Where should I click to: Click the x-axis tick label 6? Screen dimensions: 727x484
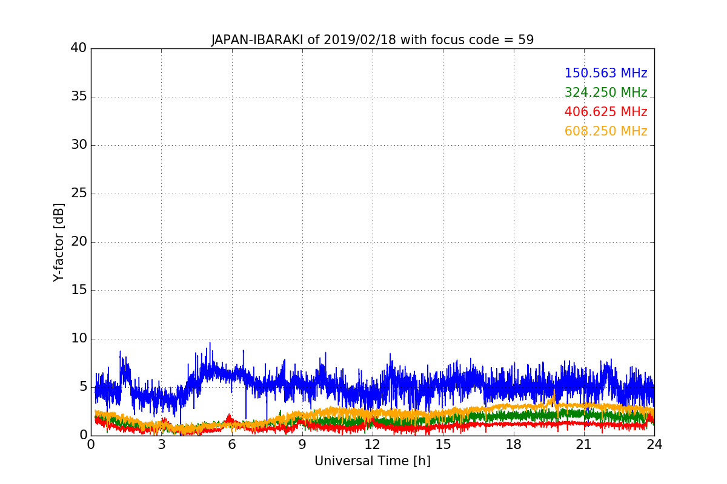231,445
